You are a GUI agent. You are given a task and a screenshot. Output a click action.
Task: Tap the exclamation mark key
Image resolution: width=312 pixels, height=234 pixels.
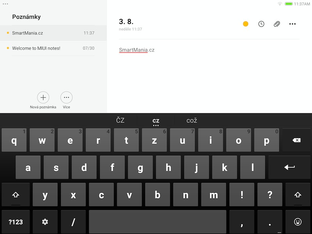click(x=242, y=195)
